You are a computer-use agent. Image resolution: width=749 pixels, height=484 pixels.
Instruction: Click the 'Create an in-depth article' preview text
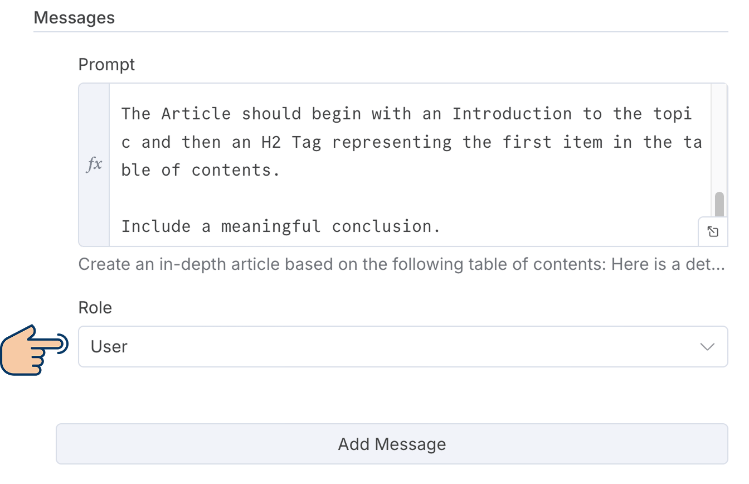point(401,264)
